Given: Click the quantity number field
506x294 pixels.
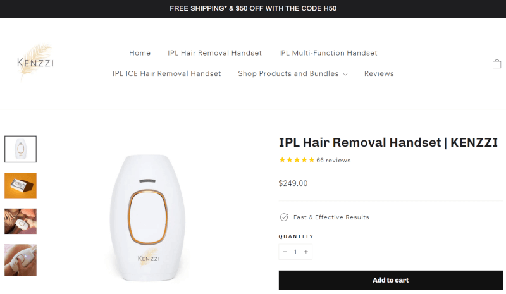Looking at the screenshot, I should 295,252.
